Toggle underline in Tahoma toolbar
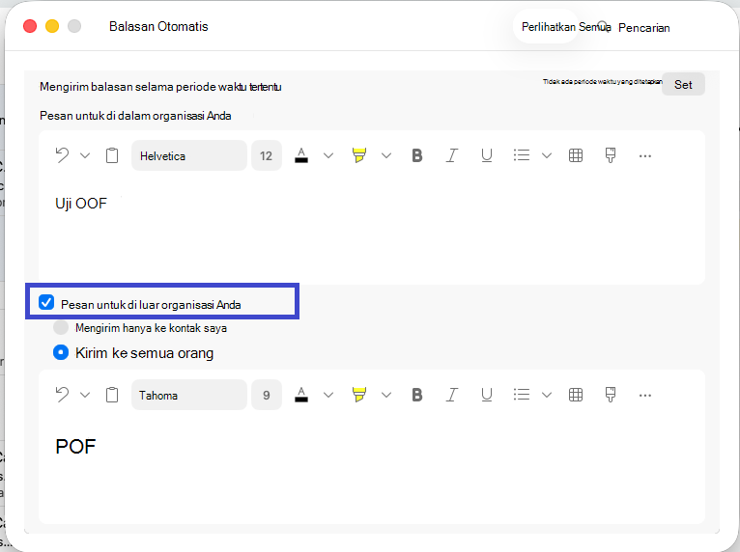This screenshot has height=552, width=740. pyautogui.click(x=487, y=395)
